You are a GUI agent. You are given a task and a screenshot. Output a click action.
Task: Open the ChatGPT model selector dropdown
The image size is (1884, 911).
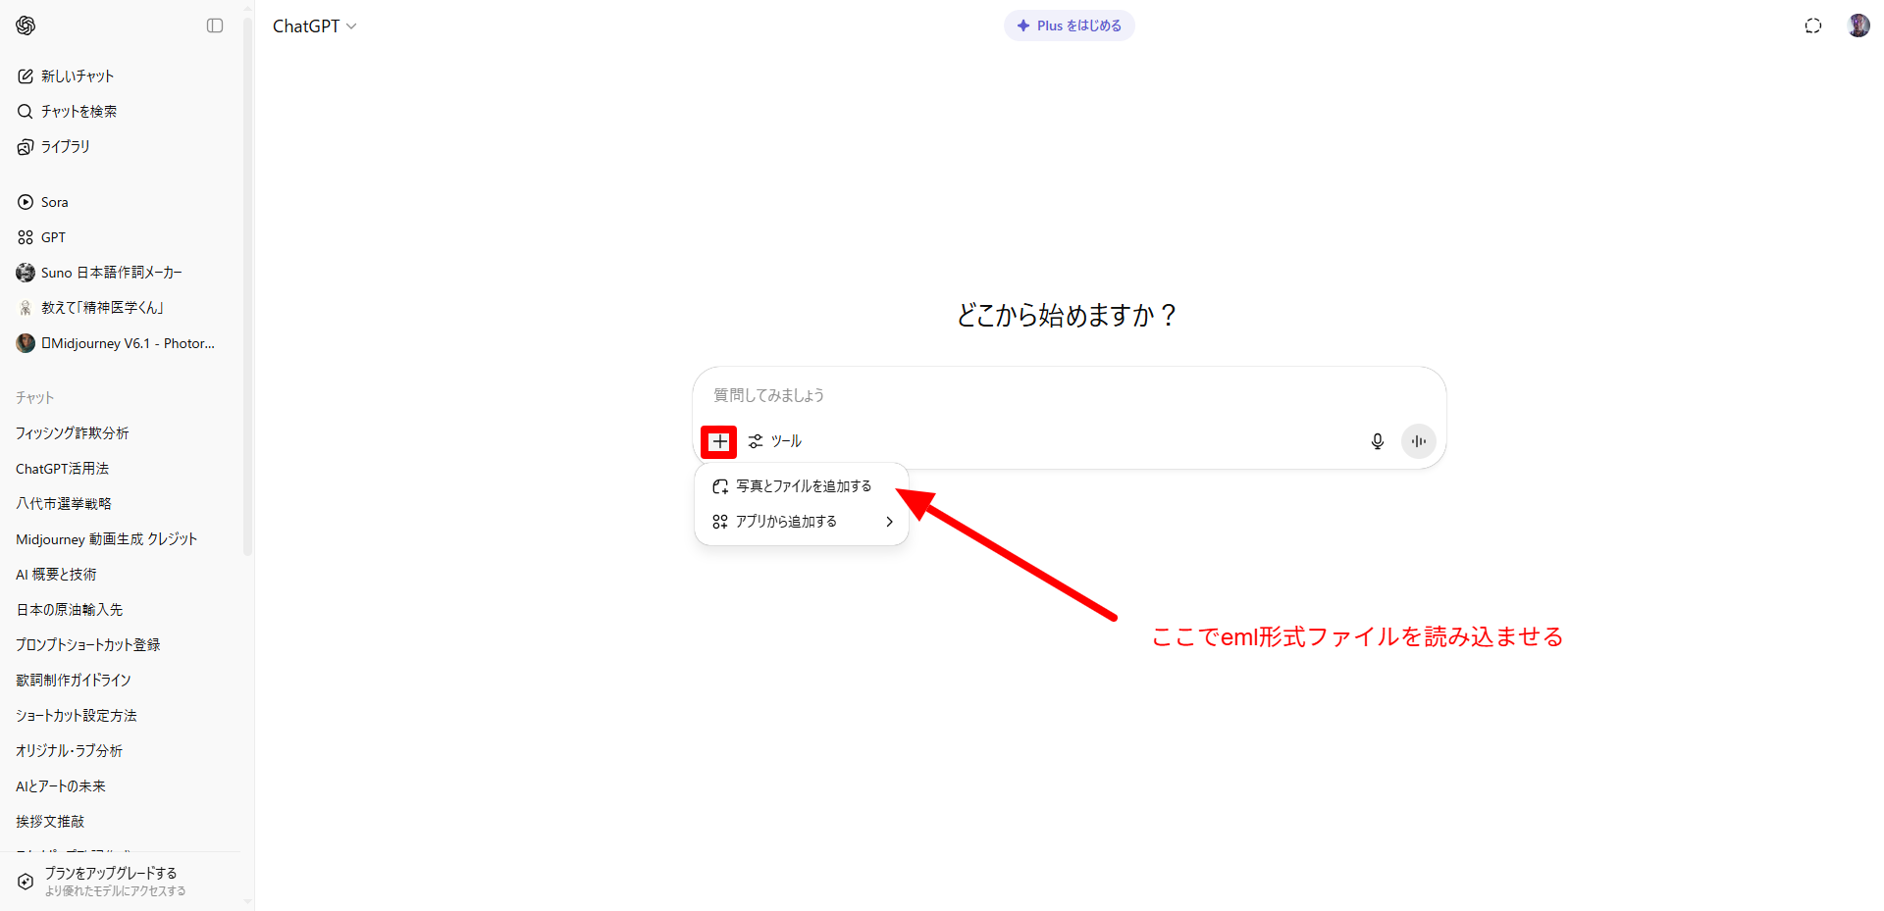[x=314, y=26]
